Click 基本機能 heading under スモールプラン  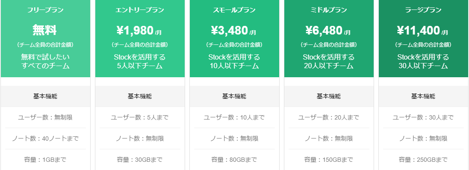[x=235, y=96]
